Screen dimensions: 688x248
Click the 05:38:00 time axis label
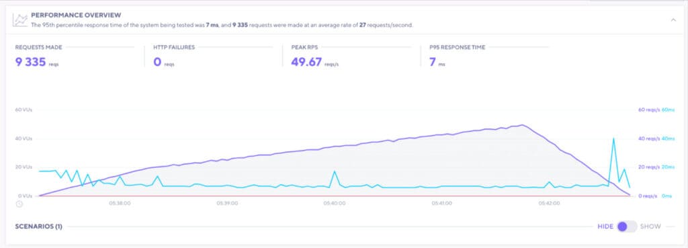click(120, 203)
